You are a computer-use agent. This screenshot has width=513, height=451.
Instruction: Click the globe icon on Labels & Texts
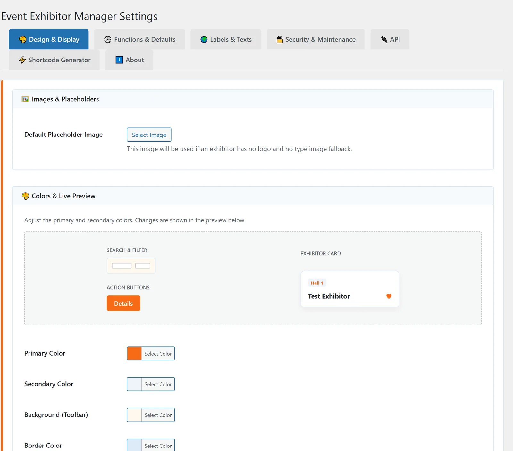point(204,39)
